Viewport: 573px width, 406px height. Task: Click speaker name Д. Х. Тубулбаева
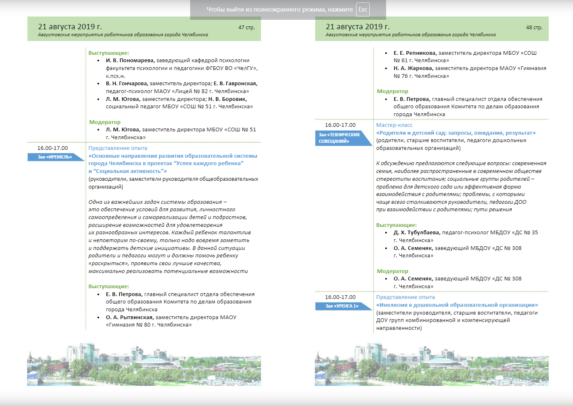pos(417,233)
